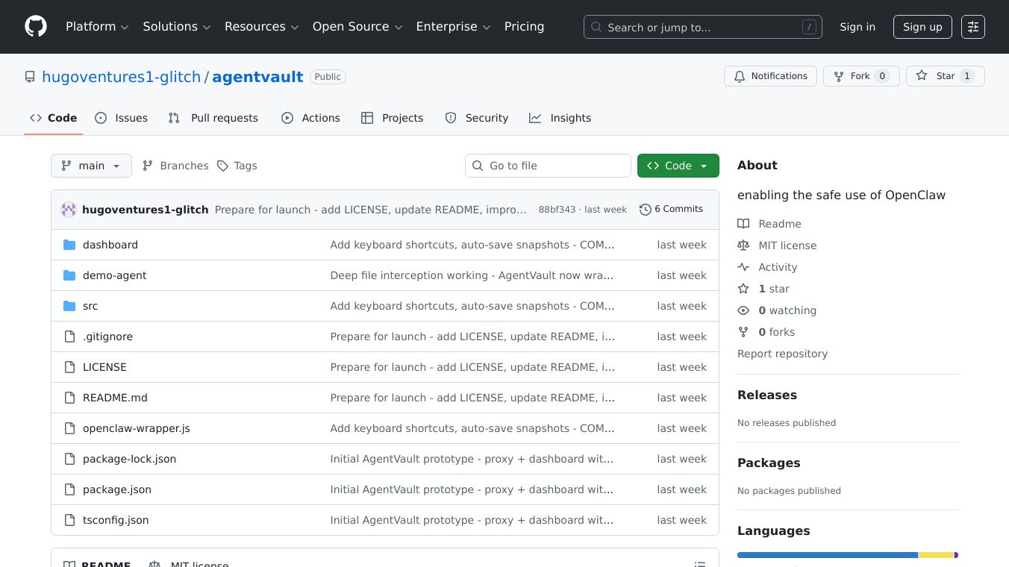Open the openclaw-wrapper.js file
1009x567 pixels.
click(x=136, y=428)
